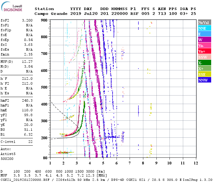Select the W purple legend swatch
Viewport: 213px width, 182px height.
tap(204, 40)
